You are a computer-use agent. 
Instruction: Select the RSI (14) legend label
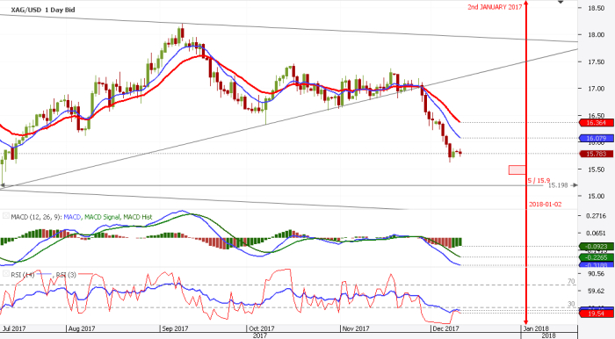coord(23,275)
